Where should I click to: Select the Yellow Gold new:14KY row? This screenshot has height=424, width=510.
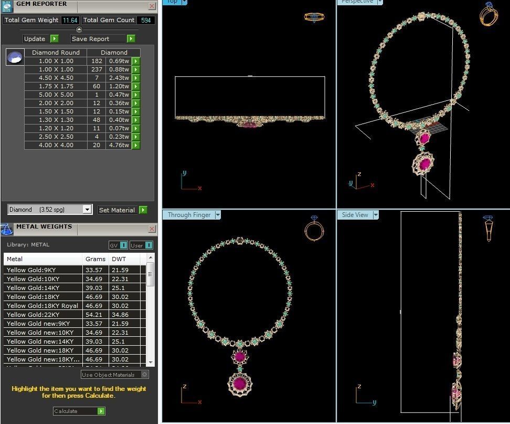(x=75, y=342)
